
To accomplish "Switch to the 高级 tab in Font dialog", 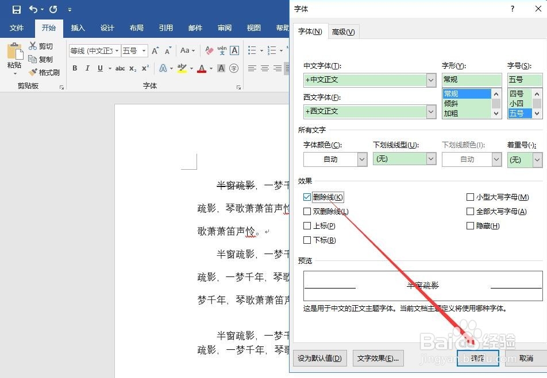I will click(x=343, y=32).
